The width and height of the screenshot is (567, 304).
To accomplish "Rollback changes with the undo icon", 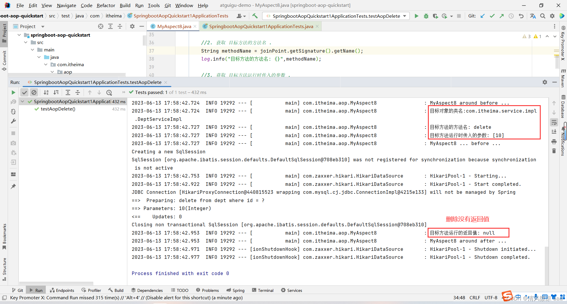I will point(521,16).
